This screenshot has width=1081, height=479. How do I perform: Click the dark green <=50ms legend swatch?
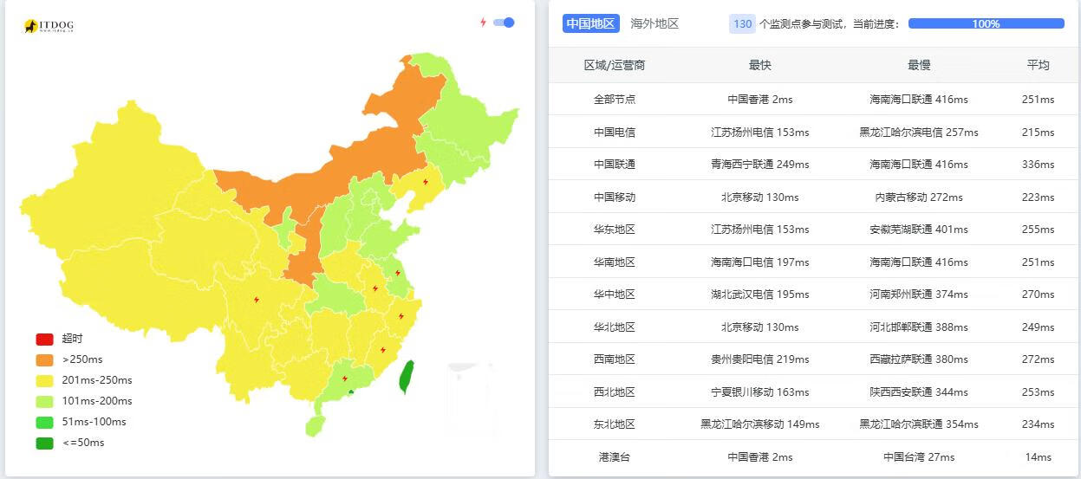tap(45, 443)
